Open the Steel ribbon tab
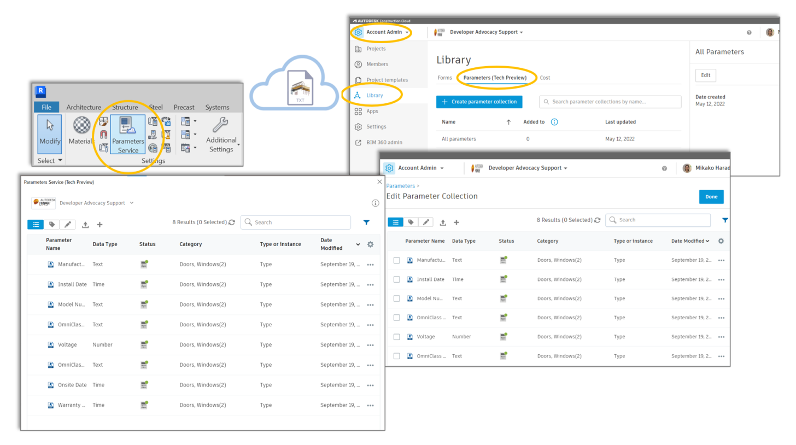This screenshot has width=796, height=445. (x=156, y=107)
